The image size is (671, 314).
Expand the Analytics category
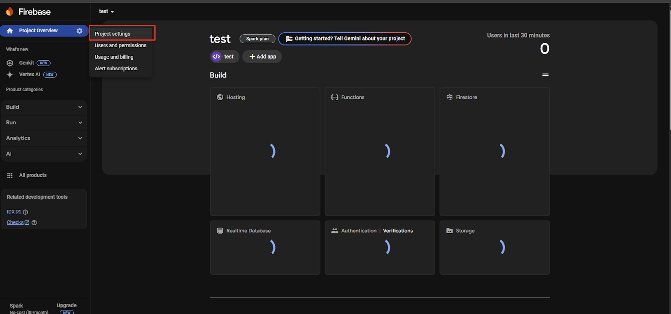pyautogui.click(x=44, y=138)
